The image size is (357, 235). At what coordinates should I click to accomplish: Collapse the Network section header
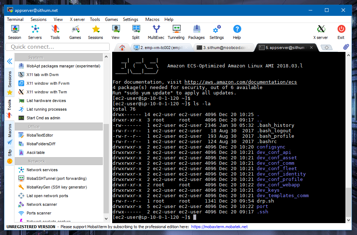59,161
